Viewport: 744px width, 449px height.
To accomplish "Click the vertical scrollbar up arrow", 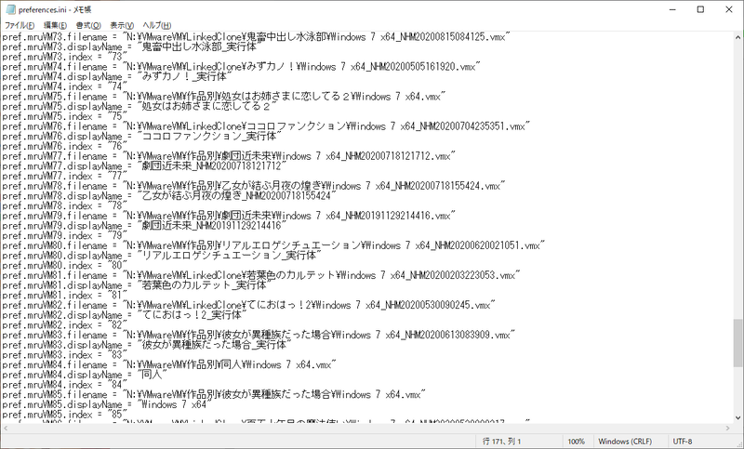I will (737, 37).
